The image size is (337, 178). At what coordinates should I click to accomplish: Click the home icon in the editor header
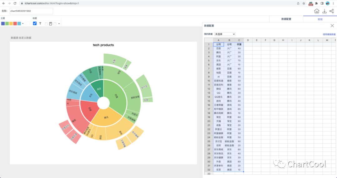[x=317, y=11]
